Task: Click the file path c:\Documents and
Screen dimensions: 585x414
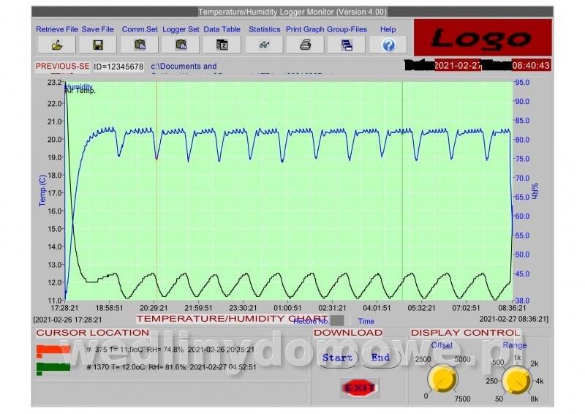Action: tap(184, 67)
